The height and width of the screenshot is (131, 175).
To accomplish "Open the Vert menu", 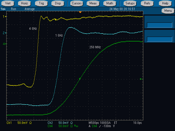I will click(x=8, y=3).
